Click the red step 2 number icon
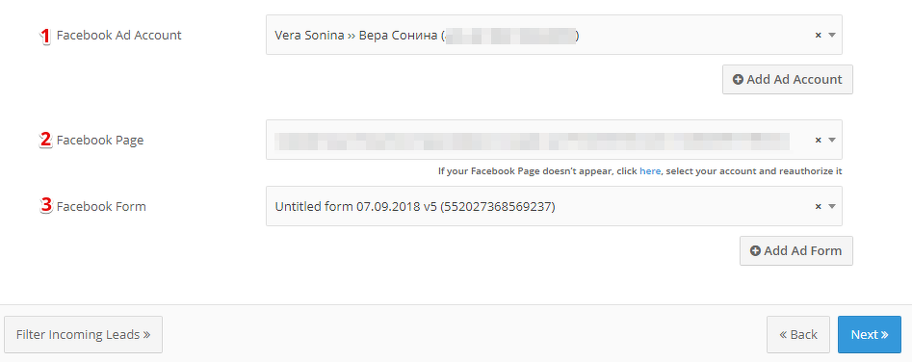 [45, 140]
